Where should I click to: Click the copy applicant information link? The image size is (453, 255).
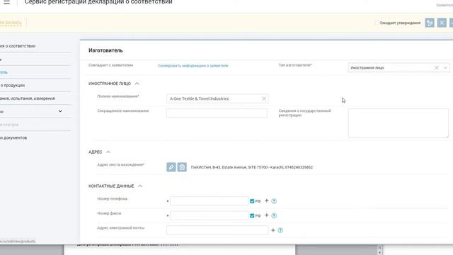click(x=193, y=66)
